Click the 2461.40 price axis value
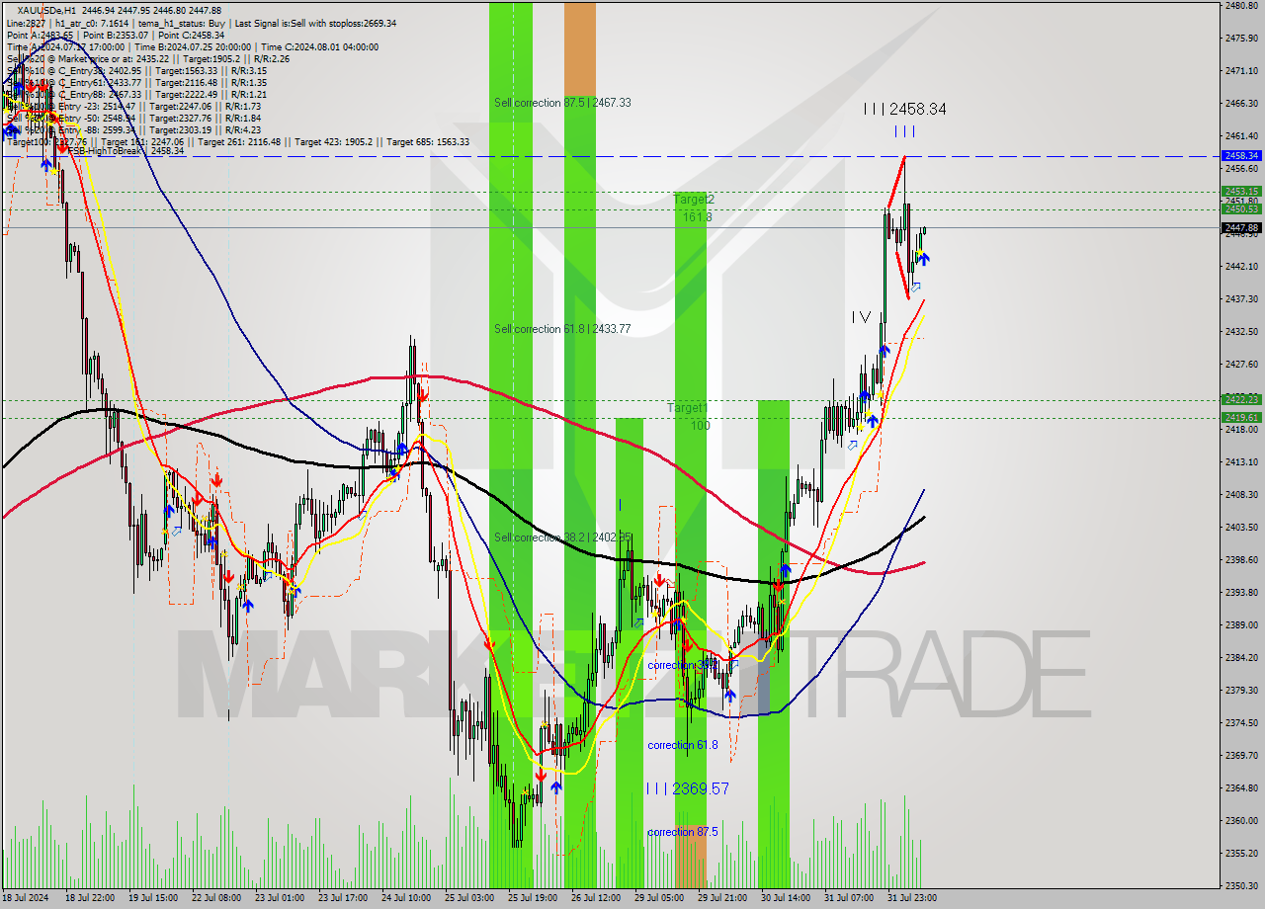 [x=1241, y=136]
